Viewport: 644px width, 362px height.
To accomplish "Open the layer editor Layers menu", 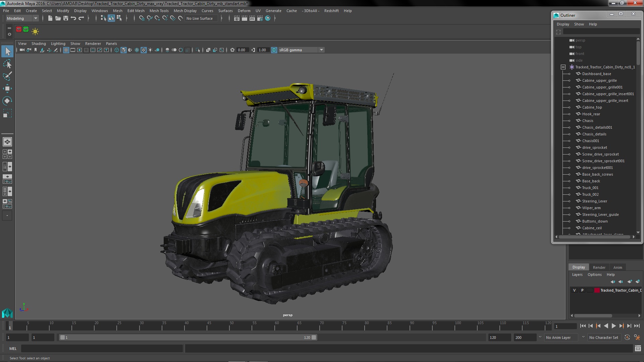I will tap(577, 275).
